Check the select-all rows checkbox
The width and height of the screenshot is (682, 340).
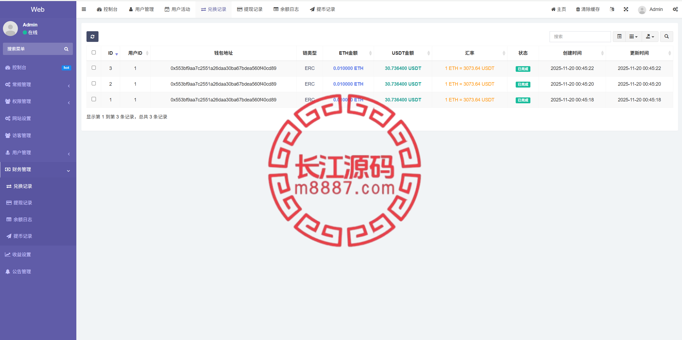coord(94,53)
